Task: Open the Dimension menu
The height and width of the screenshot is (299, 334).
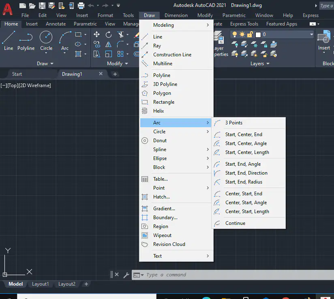Action: 176,15
